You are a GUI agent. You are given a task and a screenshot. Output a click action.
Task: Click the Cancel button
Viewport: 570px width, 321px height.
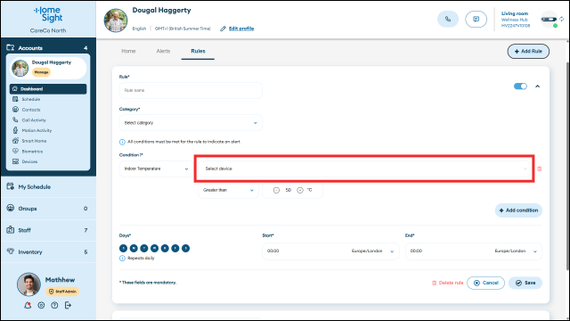pyautogui.click(x=485, y=283)
